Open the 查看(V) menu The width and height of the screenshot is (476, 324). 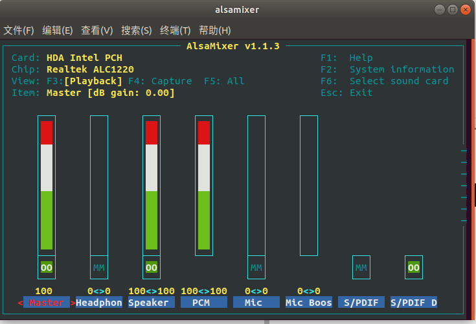97,30
